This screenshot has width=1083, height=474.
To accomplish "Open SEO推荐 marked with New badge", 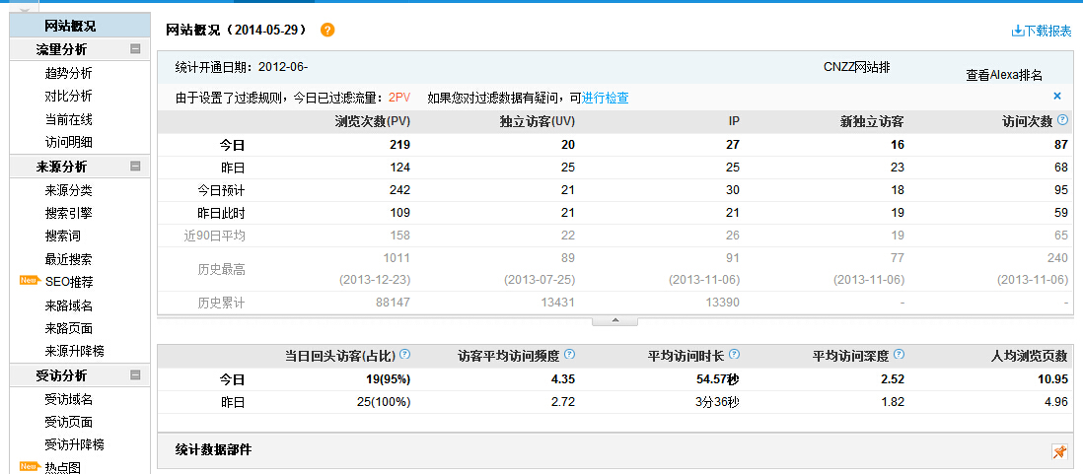I will [x=68, y=282].
